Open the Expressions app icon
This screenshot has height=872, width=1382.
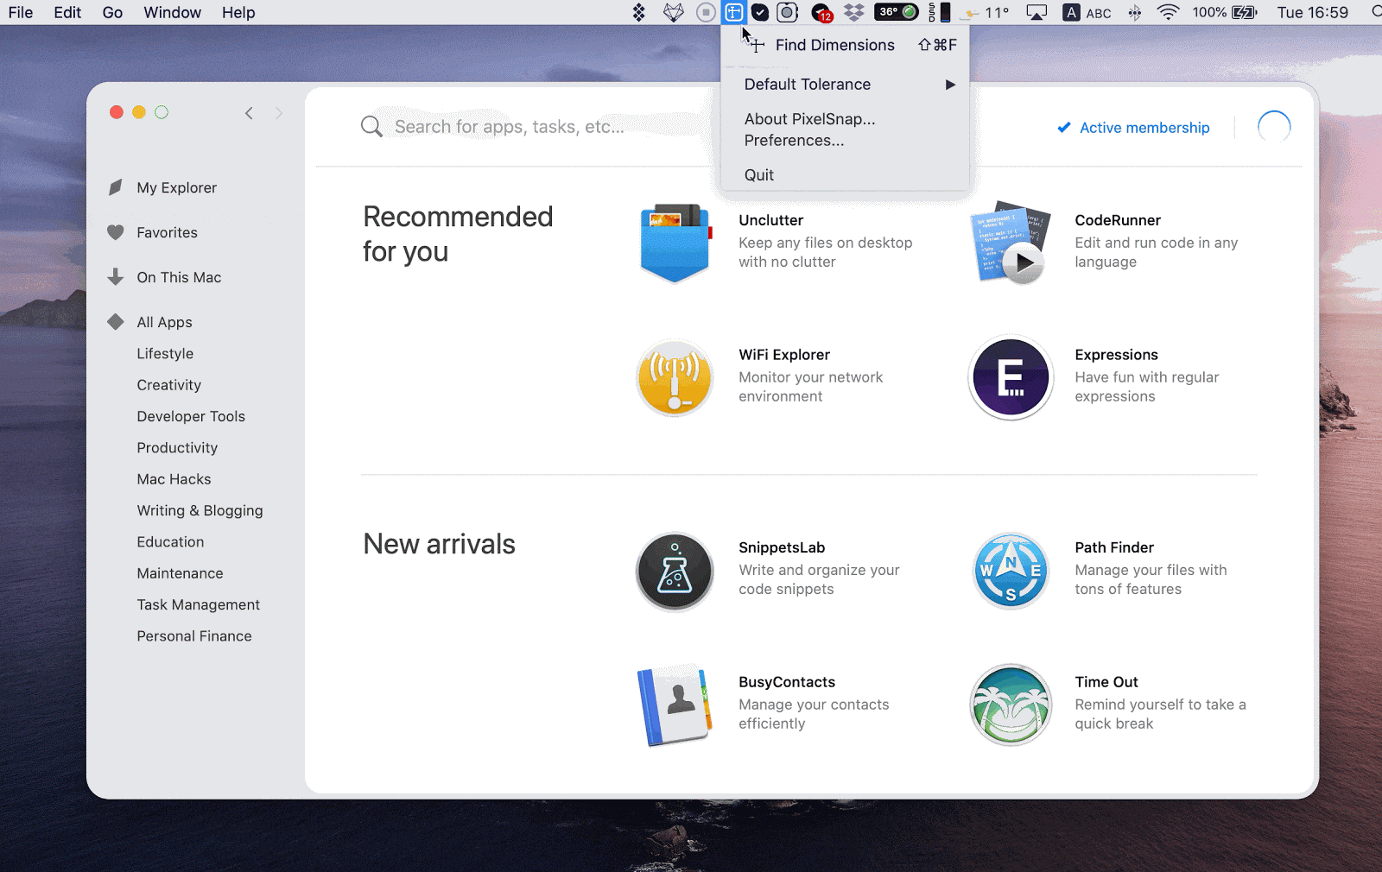[x=1011, y=377]
